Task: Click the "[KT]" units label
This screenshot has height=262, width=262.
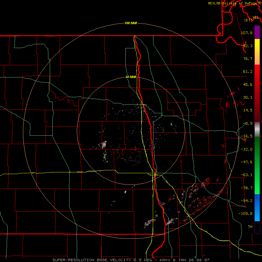Action: [249, 20]
